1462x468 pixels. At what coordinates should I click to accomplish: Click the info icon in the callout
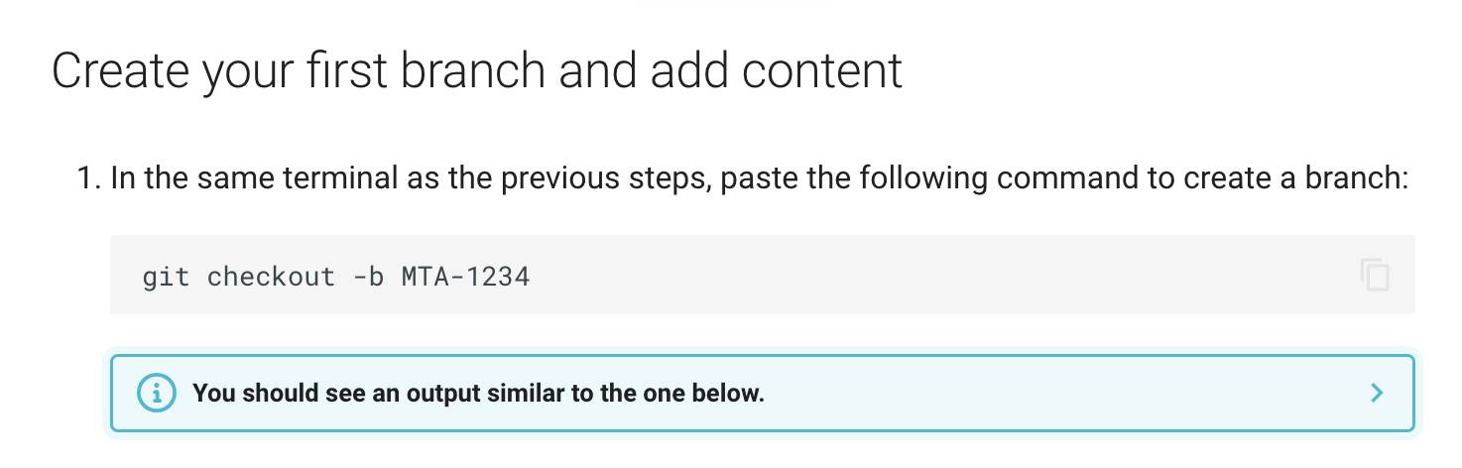(x=159, y=393)
